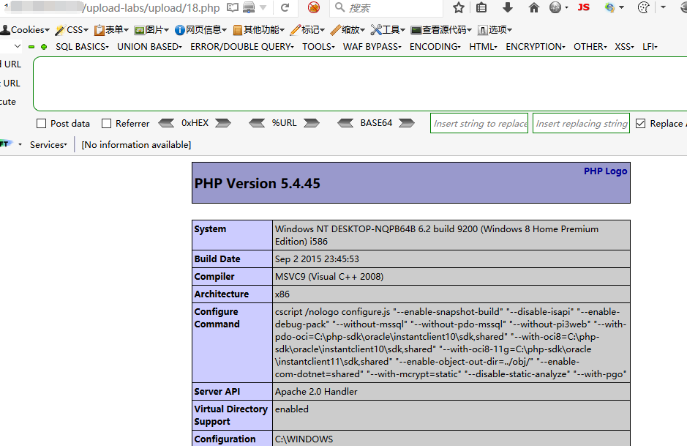Reload the page using the refresh icon
687x446 pixels.
pos(285,9)
